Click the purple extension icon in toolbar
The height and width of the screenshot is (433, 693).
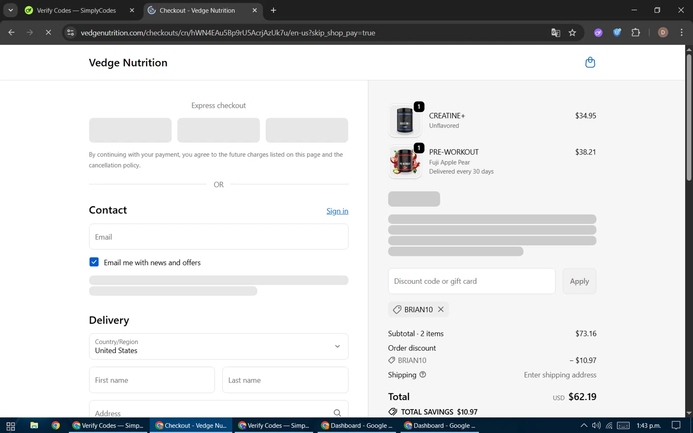coord(598,32)
